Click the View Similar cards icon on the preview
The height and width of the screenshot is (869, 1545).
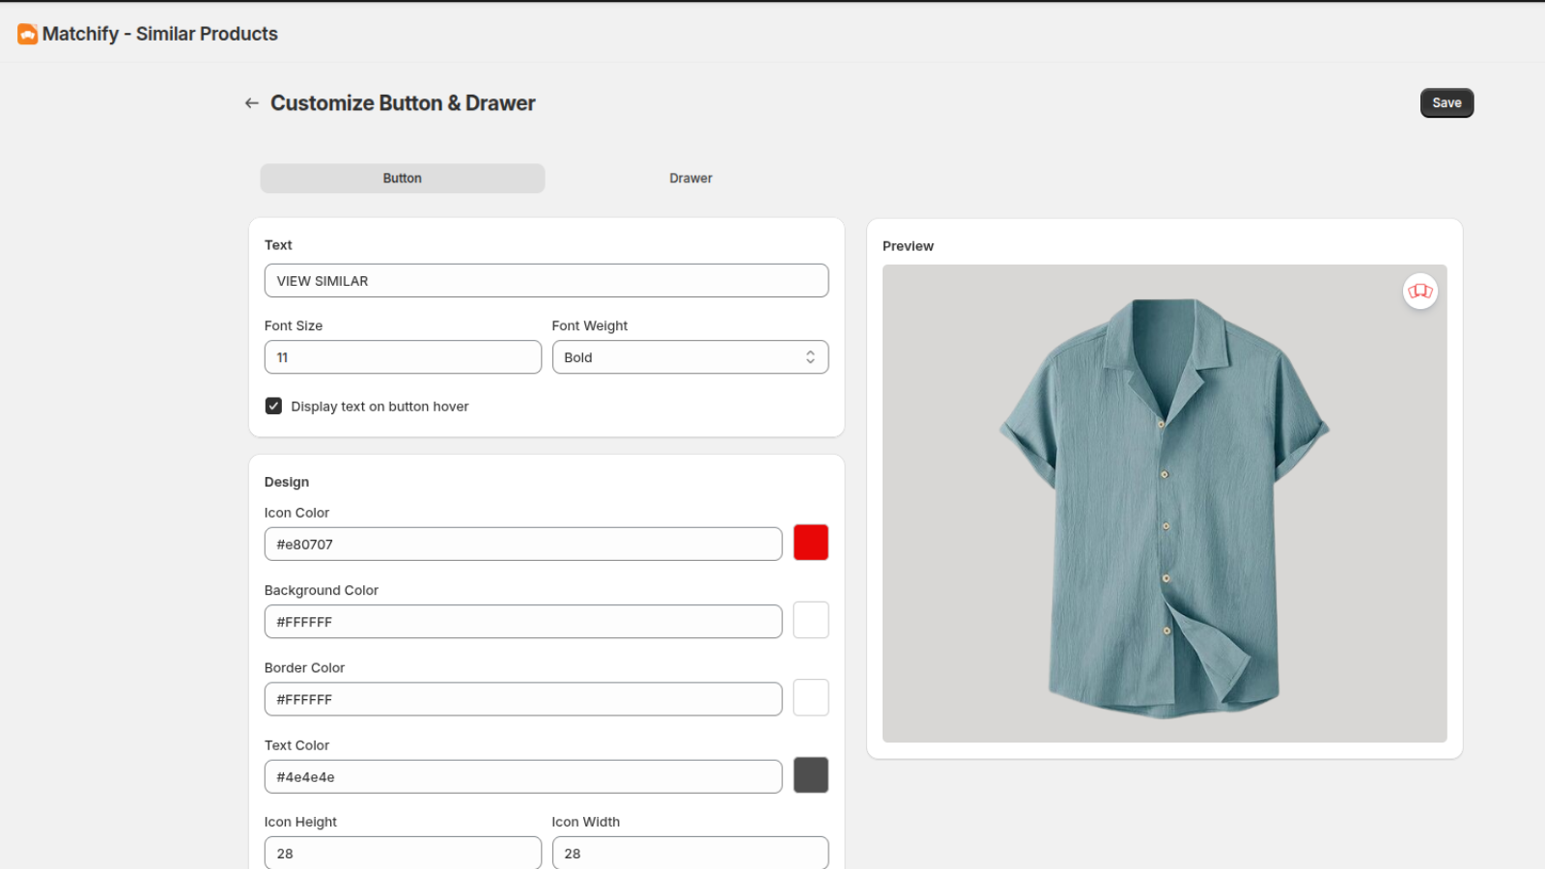pos(1419,291)
